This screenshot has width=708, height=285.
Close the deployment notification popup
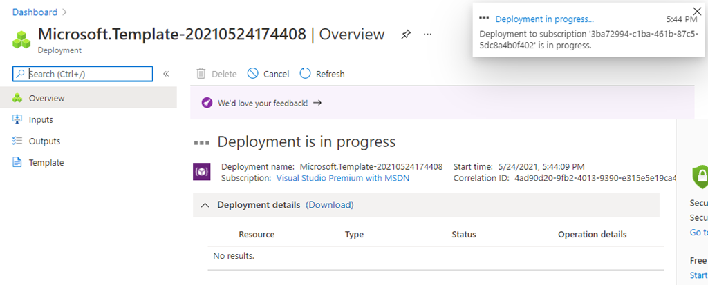point(696,10)
